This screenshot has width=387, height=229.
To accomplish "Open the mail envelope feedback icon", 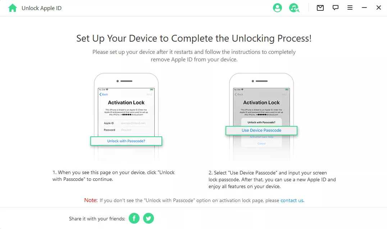I will pyautogui.click(x=320, y=8).
